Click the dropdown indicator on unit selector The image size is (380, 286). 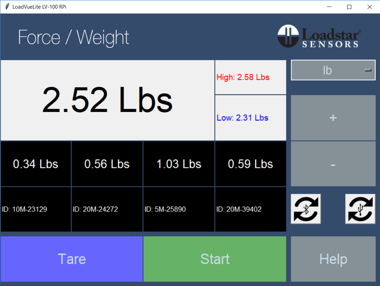pyautogui.click(x=368, y=70)
